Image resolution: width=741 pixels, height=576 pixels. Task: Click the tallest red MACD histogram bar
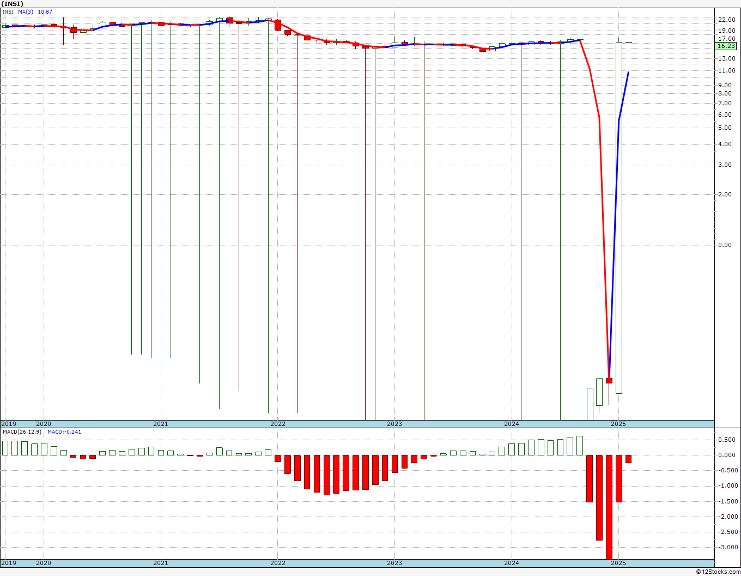[x=609, y=507]
